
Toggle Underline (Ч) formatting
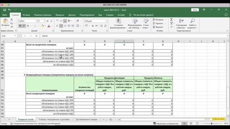(x=28, y=26)
